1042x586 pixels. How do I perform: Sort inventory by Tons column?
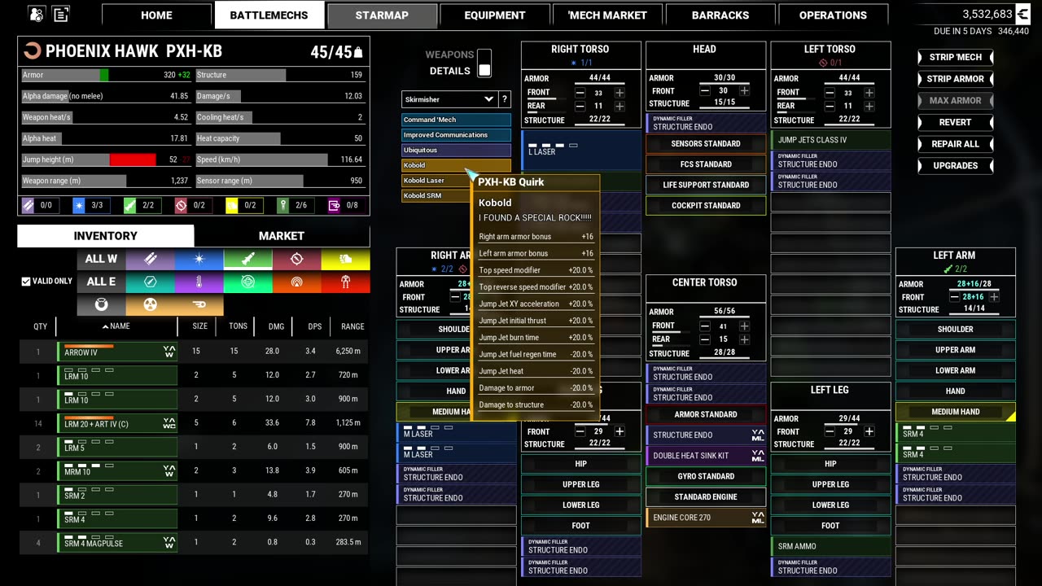pos(238,326)
